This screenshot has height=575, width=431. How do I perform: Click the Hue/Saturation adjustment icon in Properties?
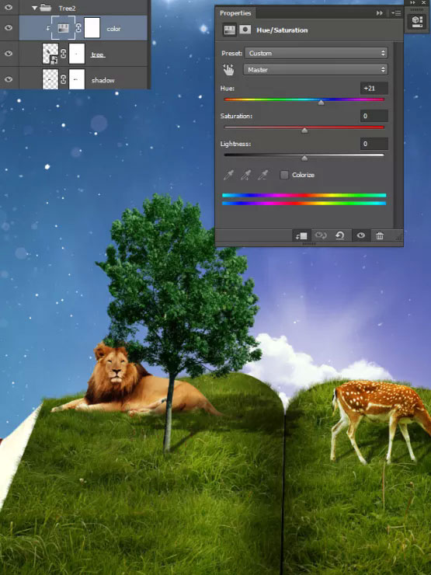pos(229,30)
